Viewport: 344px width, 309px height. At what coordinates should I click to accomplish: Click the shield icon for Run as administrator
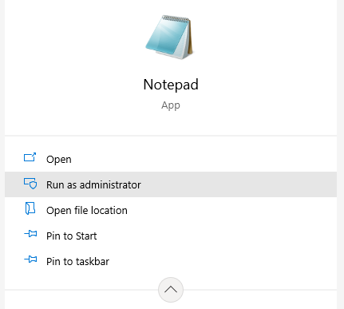click(30, 184)
